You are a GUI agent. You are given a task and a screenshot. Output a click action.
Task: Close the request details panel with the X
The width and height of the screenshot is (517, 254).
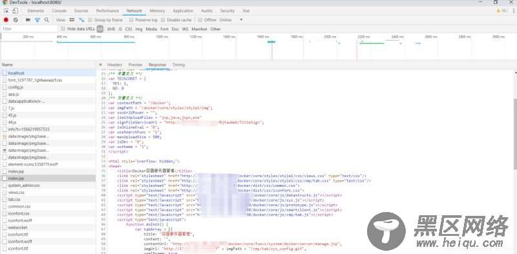100,65
